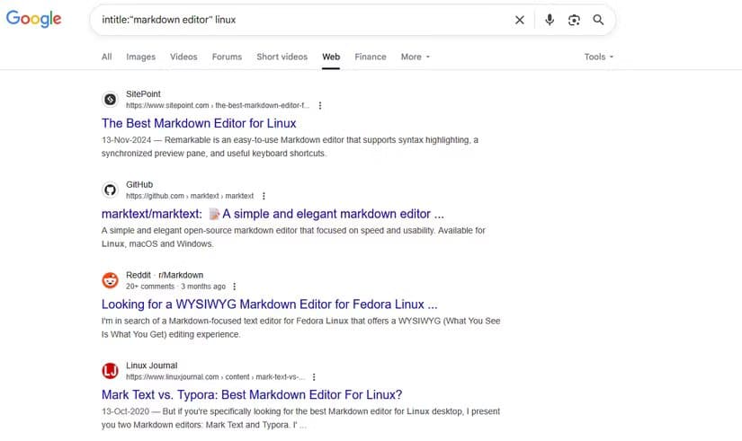Click the 20+ comments · 3 months ago text
The image size is (742, 441).
tap(175, 287)
